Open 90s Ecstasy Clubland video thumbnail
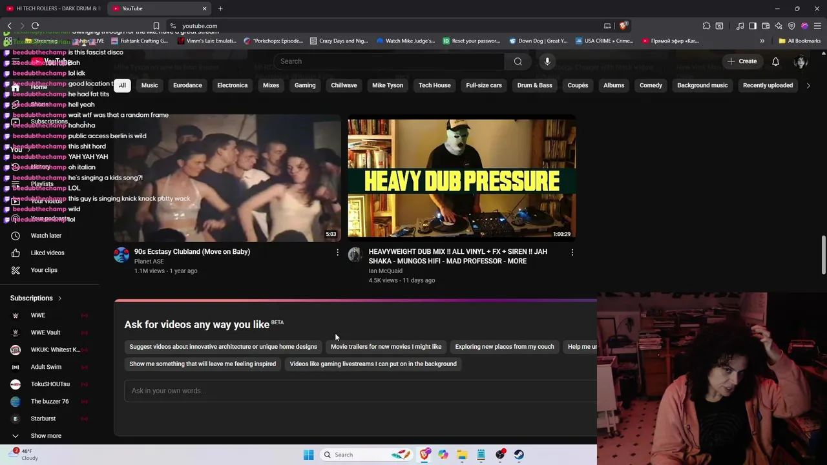 click(x=227, y=178)
